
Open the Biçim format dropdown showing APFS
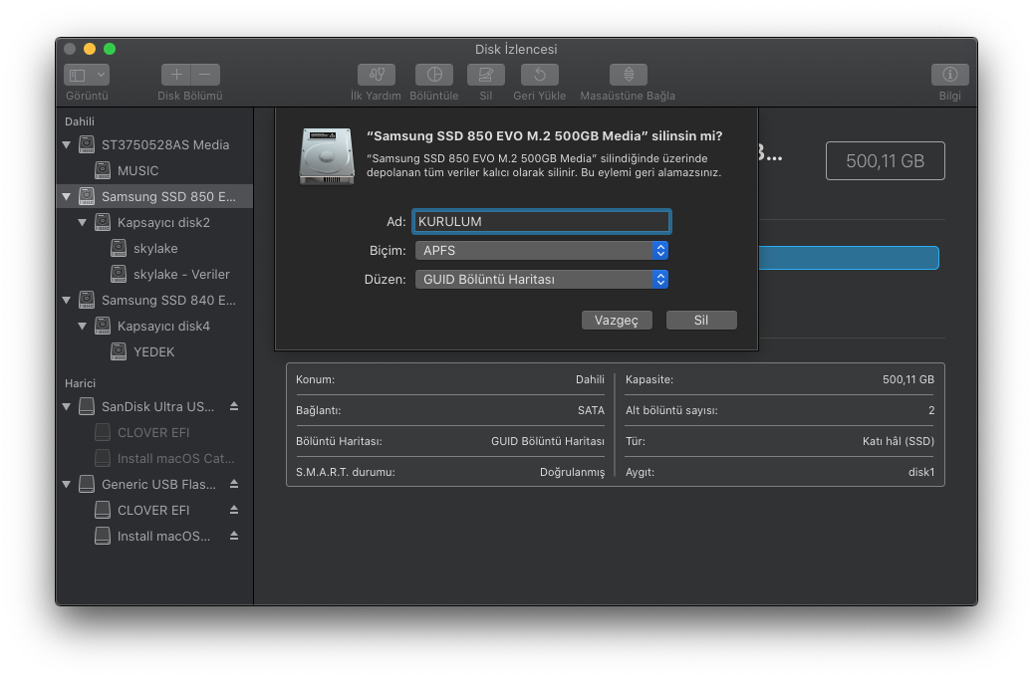tap(541, 251)
